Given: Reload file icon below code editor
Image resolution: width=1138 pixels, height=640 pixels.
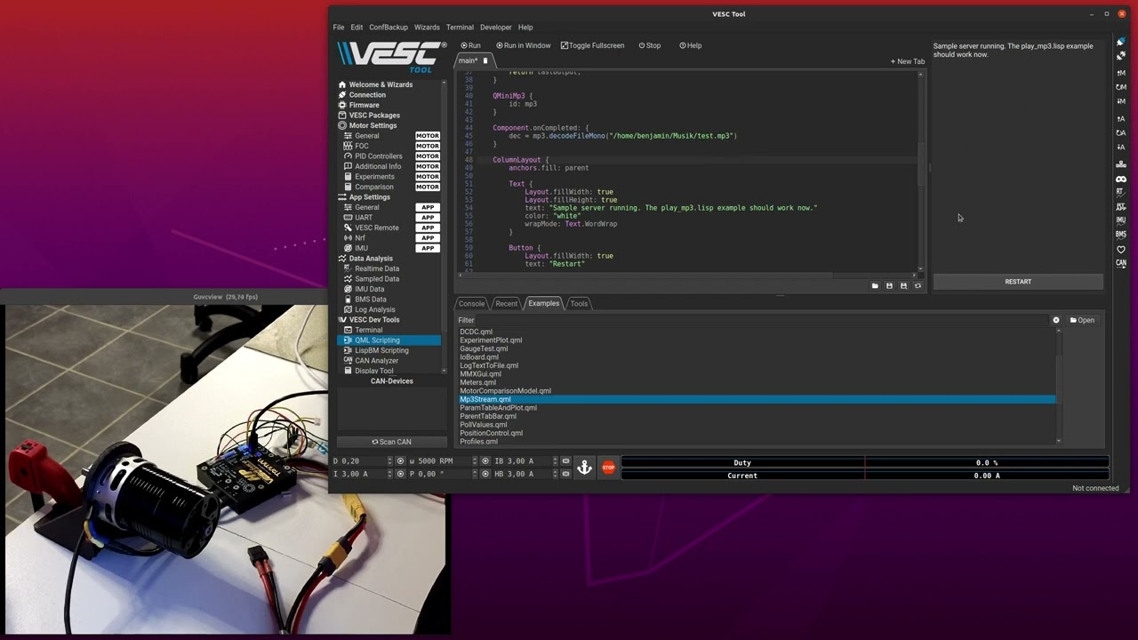Looking at the screenshot, I should coord(918,286).
